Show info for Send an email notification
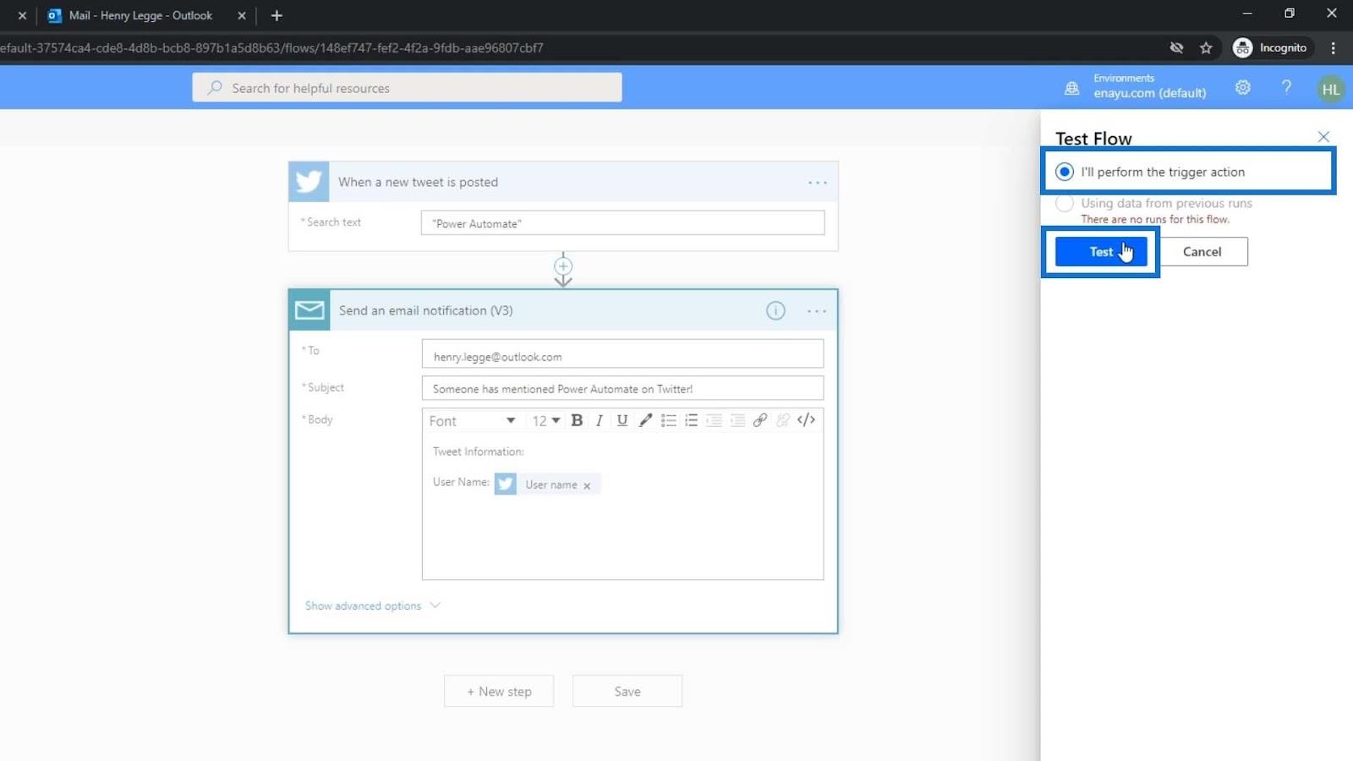This screenshot has width=1353, height=761. click(x=775, y=311)
